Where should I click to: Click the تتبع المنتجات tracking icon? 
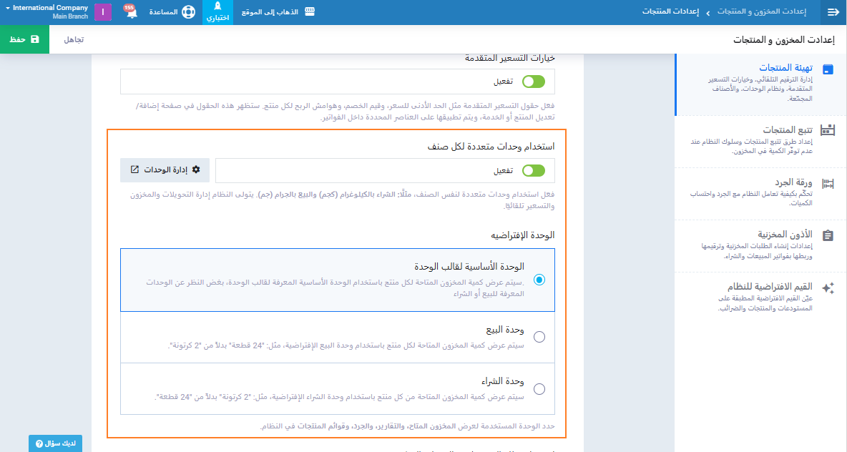pos(828,130)
